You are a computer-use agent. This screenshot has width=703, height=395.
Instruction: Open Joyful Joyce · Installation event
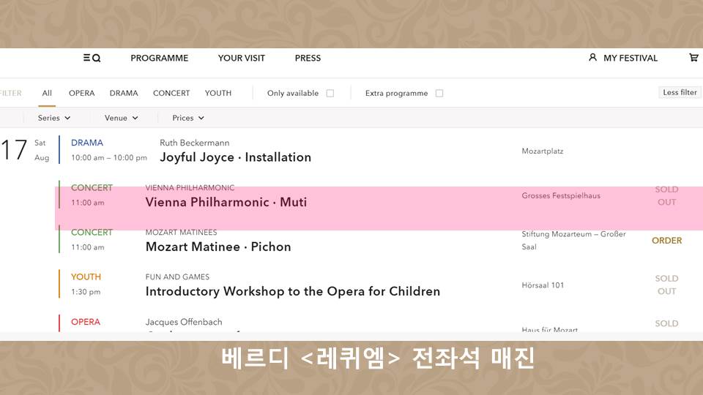(235, 157)
